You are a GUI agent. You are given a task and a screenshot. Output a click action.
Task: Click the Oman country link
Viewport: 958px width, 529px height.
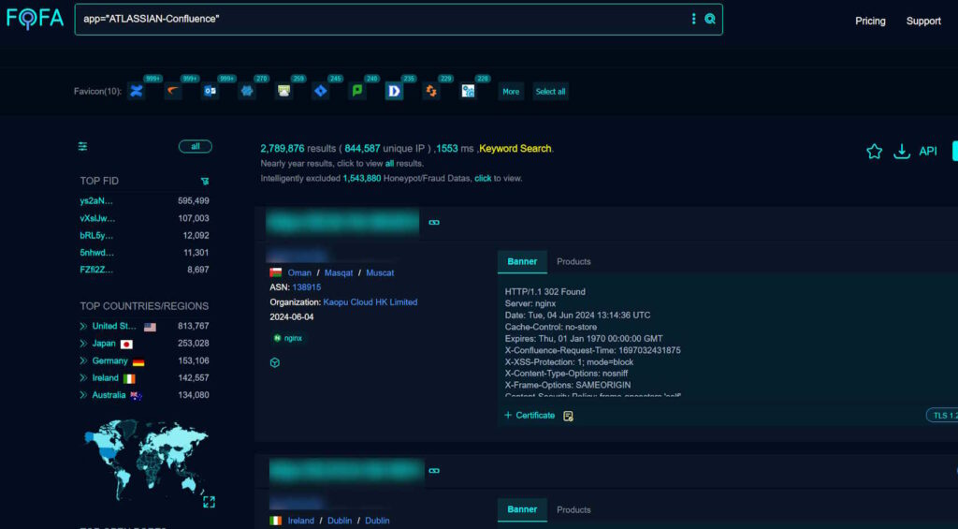point(299,272)
